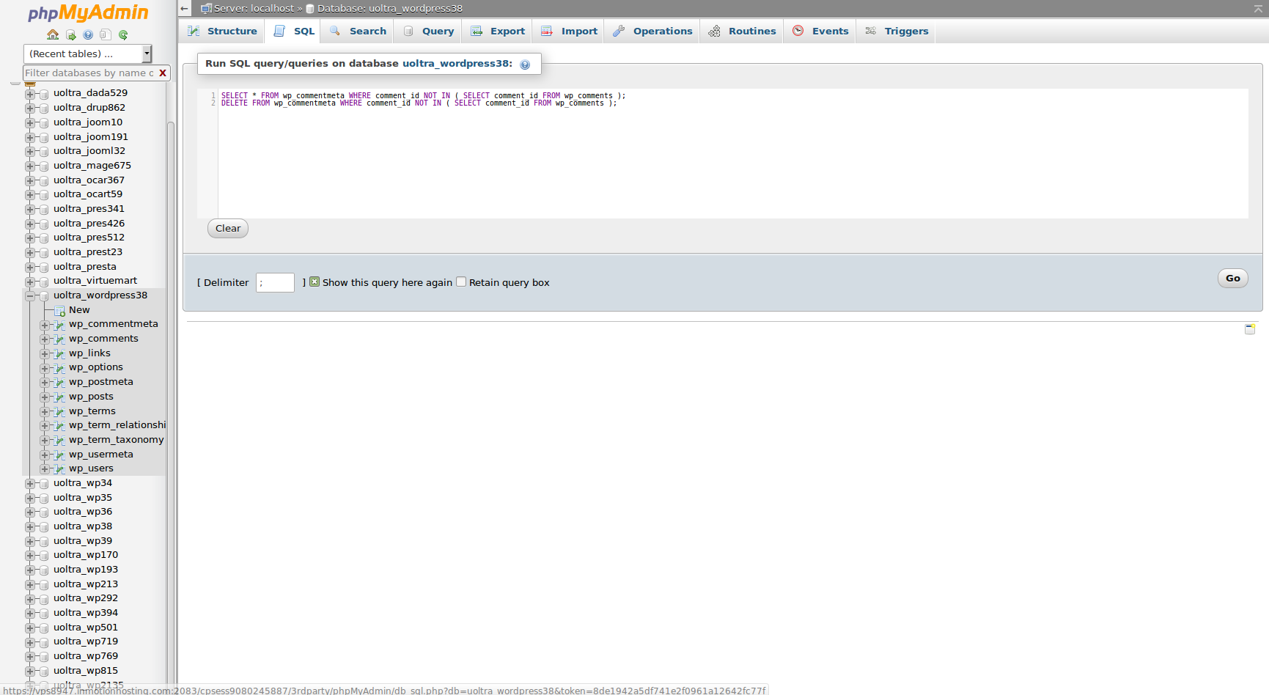Expand the uoltra_wp35 database node
The height and width of the screenshot is (695, 1269).
coord(30,499)
